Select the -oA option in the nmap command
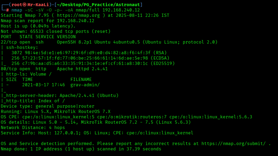Image resolution: width=278 pixels, height=156 pixels. (70, 10)
